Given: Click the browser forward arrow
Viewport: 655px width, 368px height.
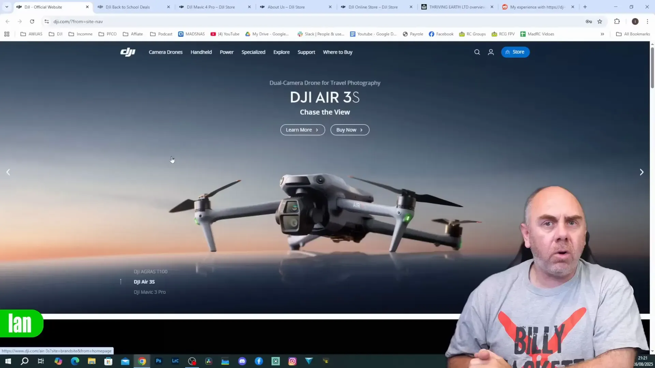Looking at the screenshot, I should (20, 21).
